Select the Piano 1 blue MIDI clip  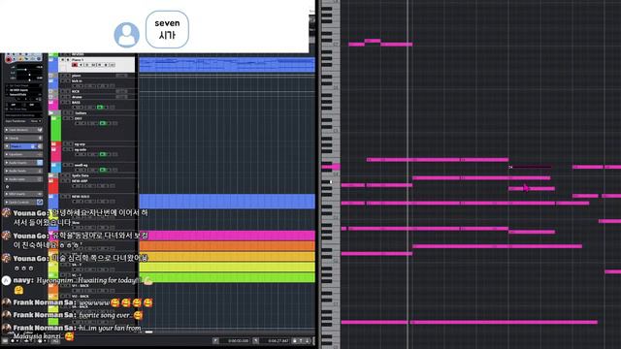click(x=227, y=65)
